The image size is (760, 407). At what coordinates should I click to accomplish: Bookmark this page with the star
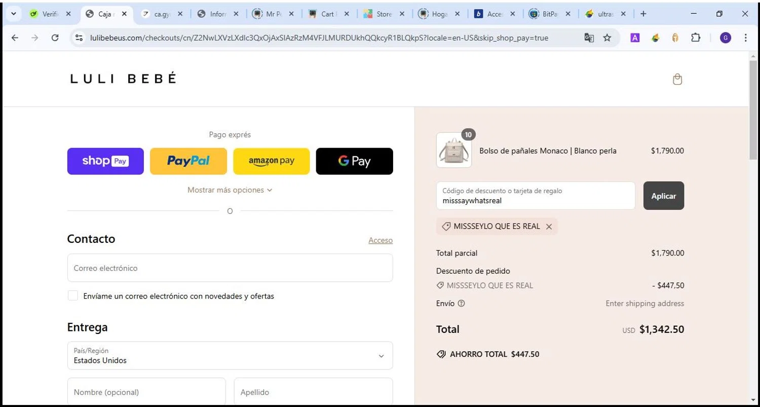[x=607, y=38]
